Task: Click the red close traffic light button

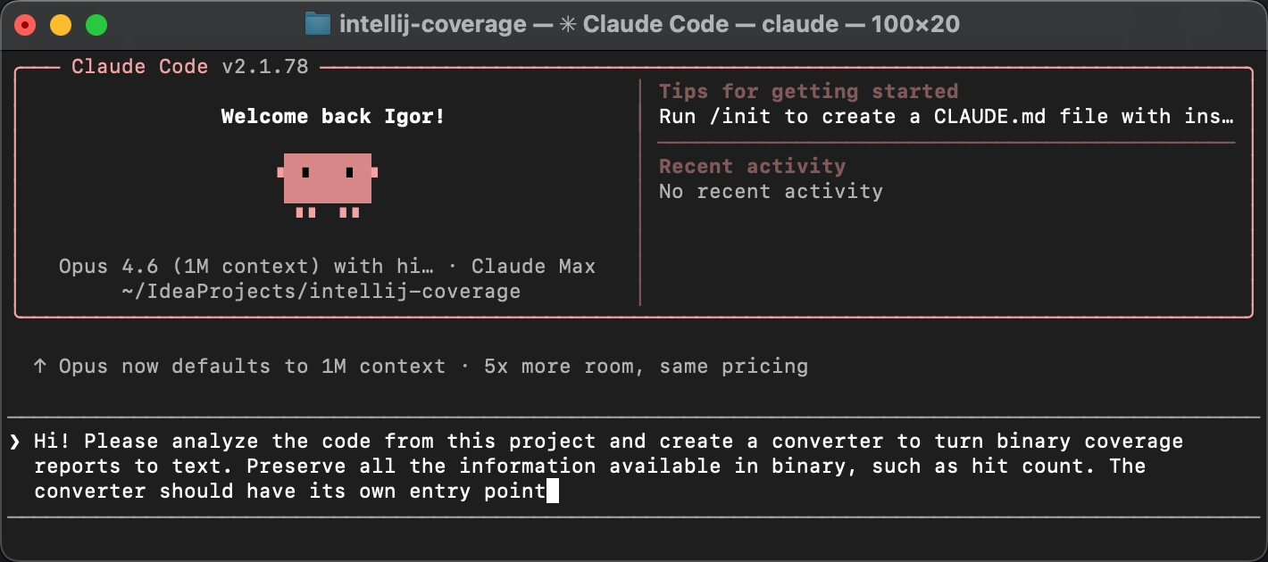Action: tap(26, 24)
